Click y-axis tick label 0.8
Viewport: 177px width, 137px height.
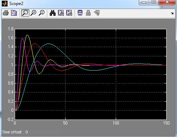(11, 74)
